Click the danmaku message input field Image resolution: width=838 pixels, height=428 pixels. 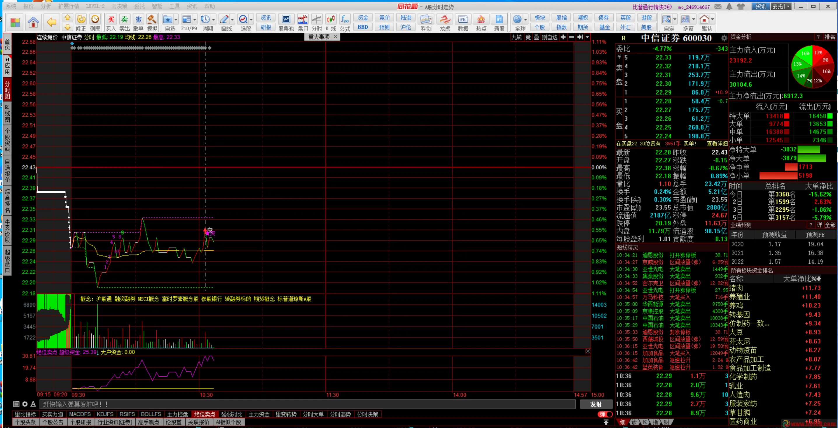[x=307, y=404]
